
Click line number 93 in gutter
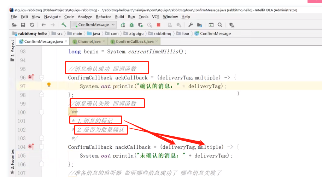[x=23, y=52]
